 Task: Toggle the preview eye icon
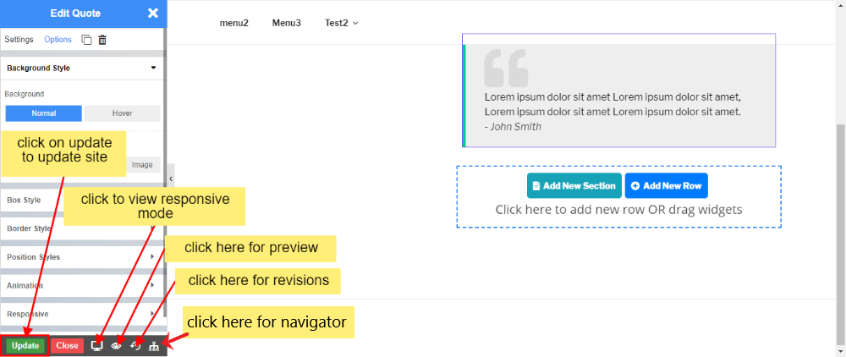coord(117,345)
